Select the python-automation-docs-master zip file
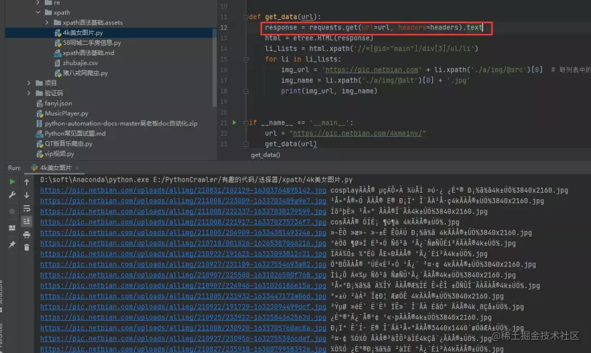 [x=120, y=123]
